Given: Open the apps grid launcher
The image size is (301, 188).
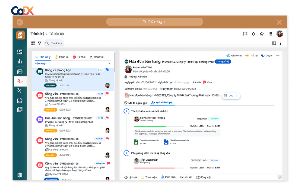Looking at the screenshot, I should [x=270, y=34].
